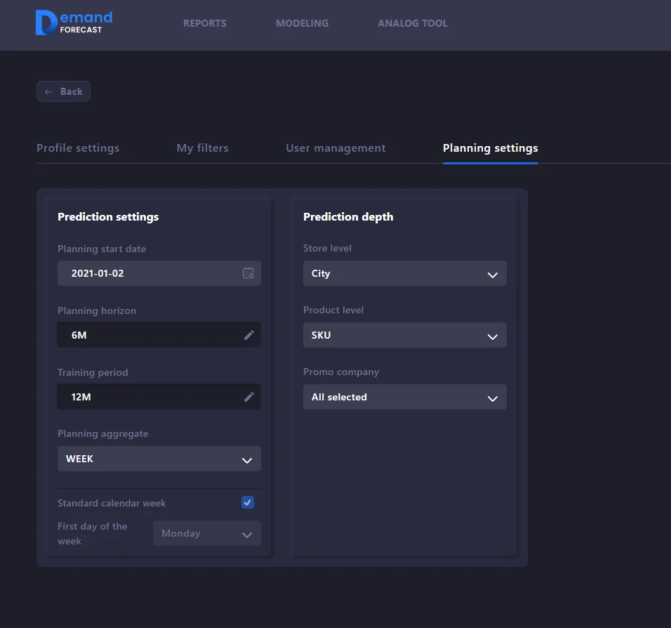The width and height of the screenshot is (671, 628).
Task: Open Analog Tool in the navigation bar
Action: point(413,23)
